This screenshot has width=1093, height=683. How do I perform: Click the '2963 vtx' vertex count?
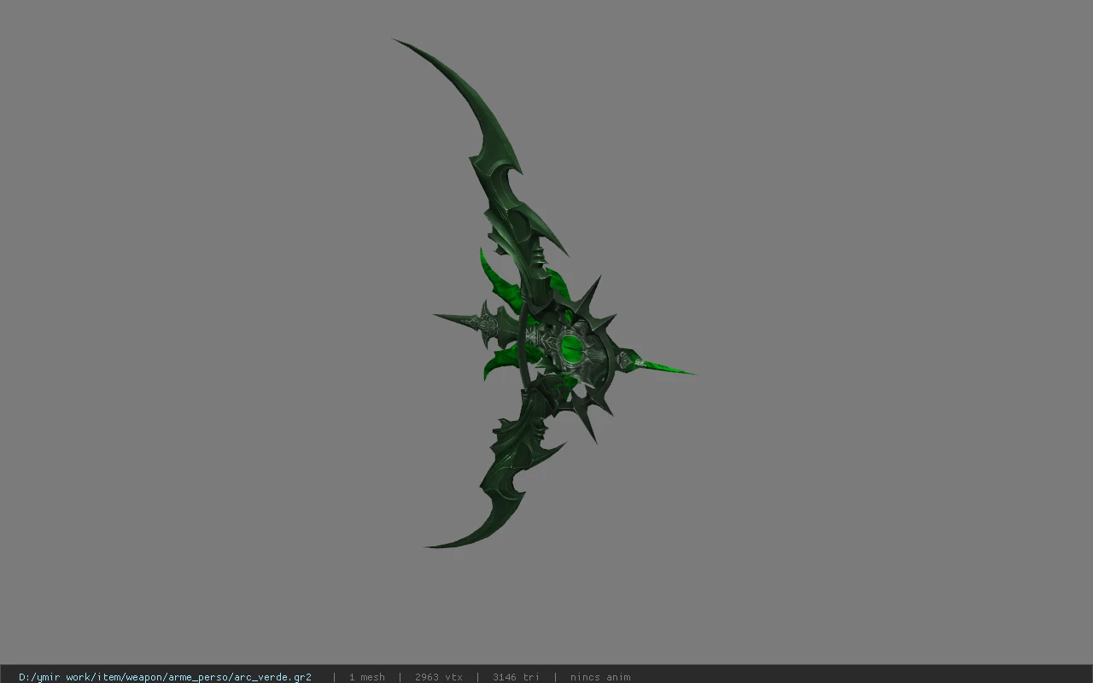[438, 677]
